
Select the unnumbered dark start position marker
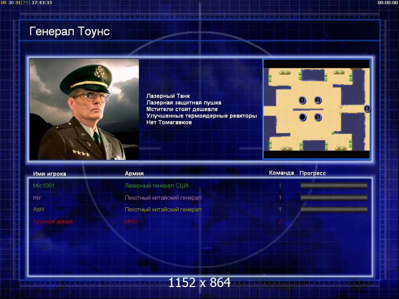[x=303, y=117]
